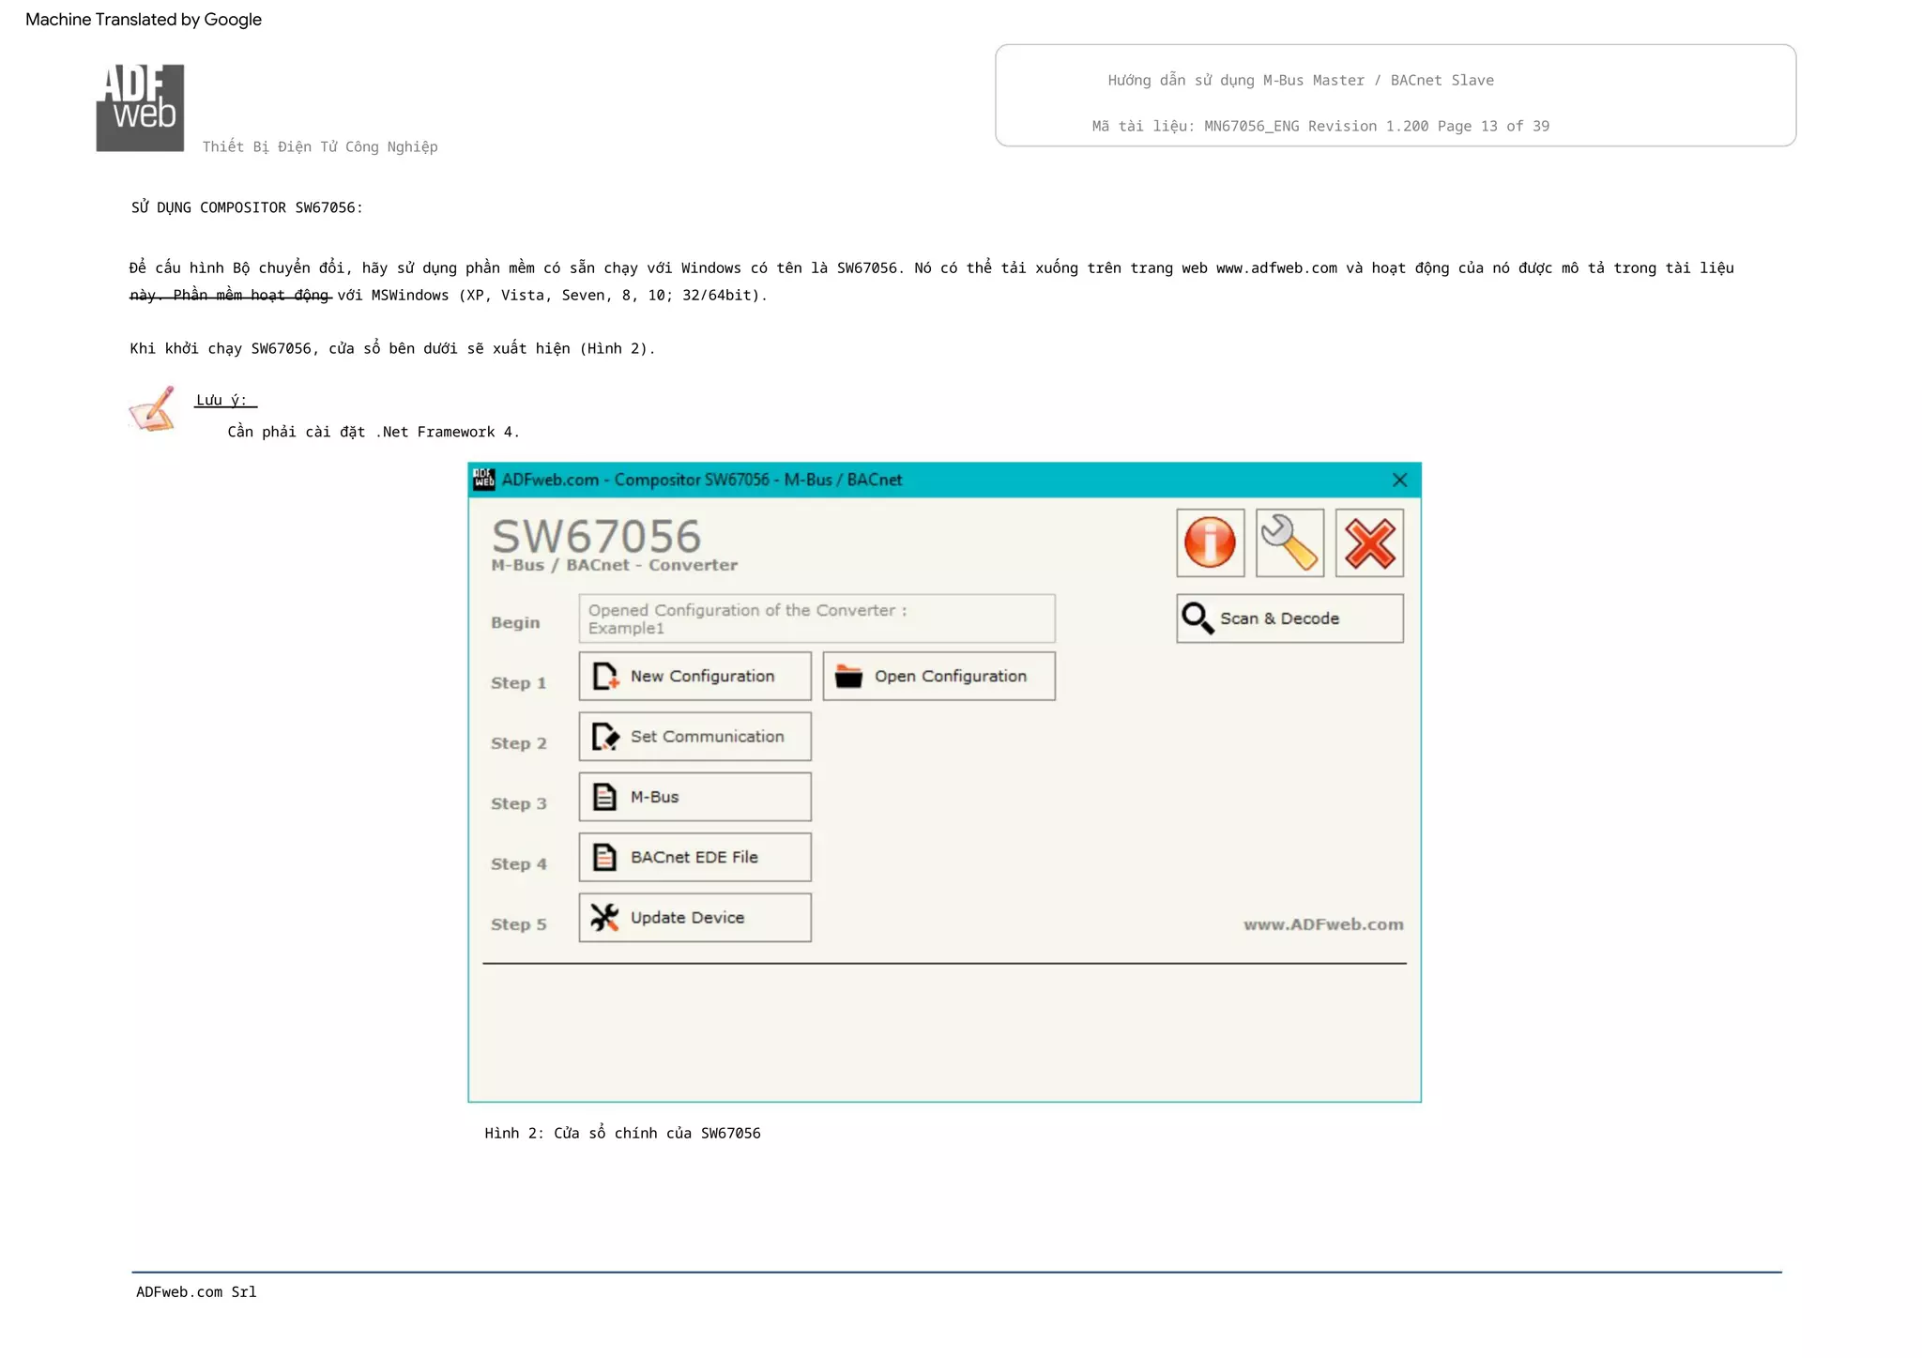Click the "Begin" label
The width and height of the screenshot is (1922, 1358).
click(x=515, y=623)
